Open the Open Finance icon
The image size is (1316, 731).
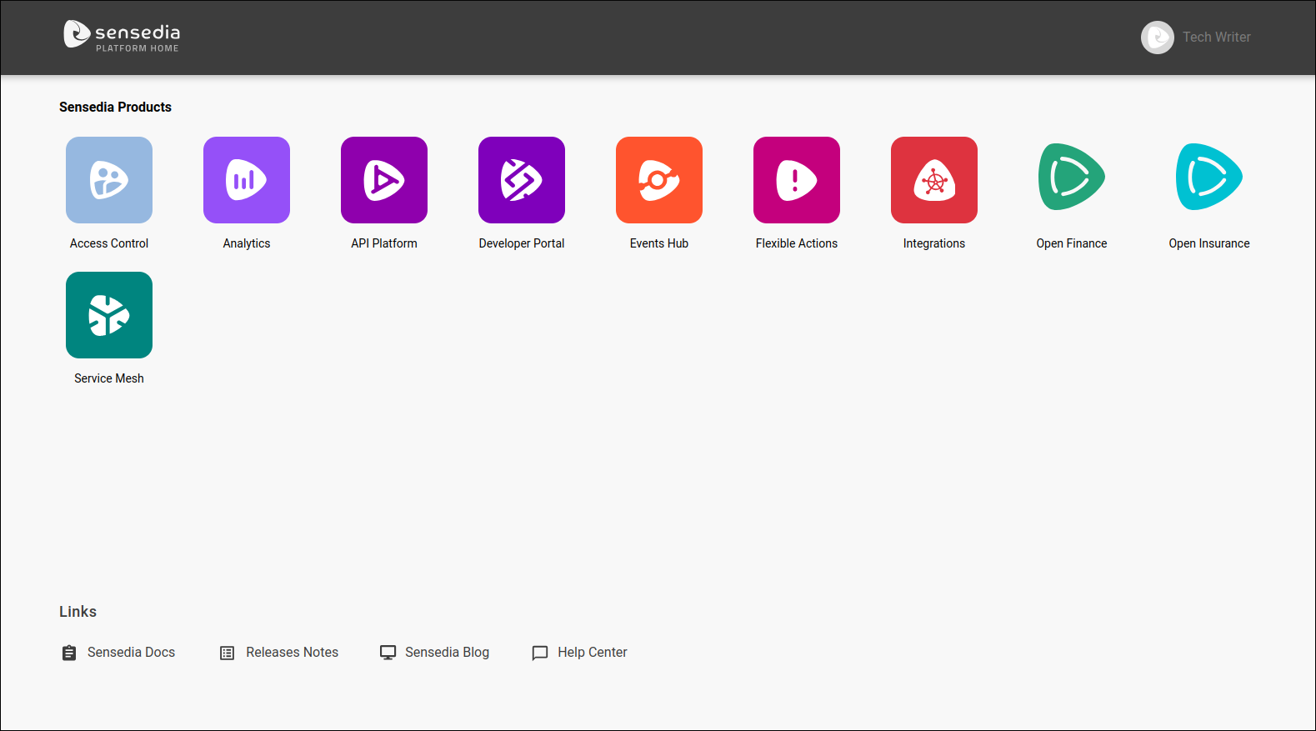tap(1072, 177)
